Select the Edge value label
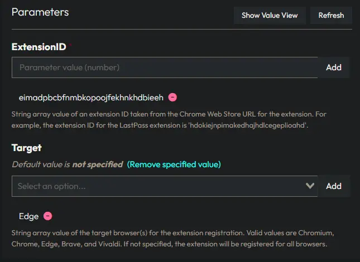Screen dimensions: 360x262 point(28,216)
